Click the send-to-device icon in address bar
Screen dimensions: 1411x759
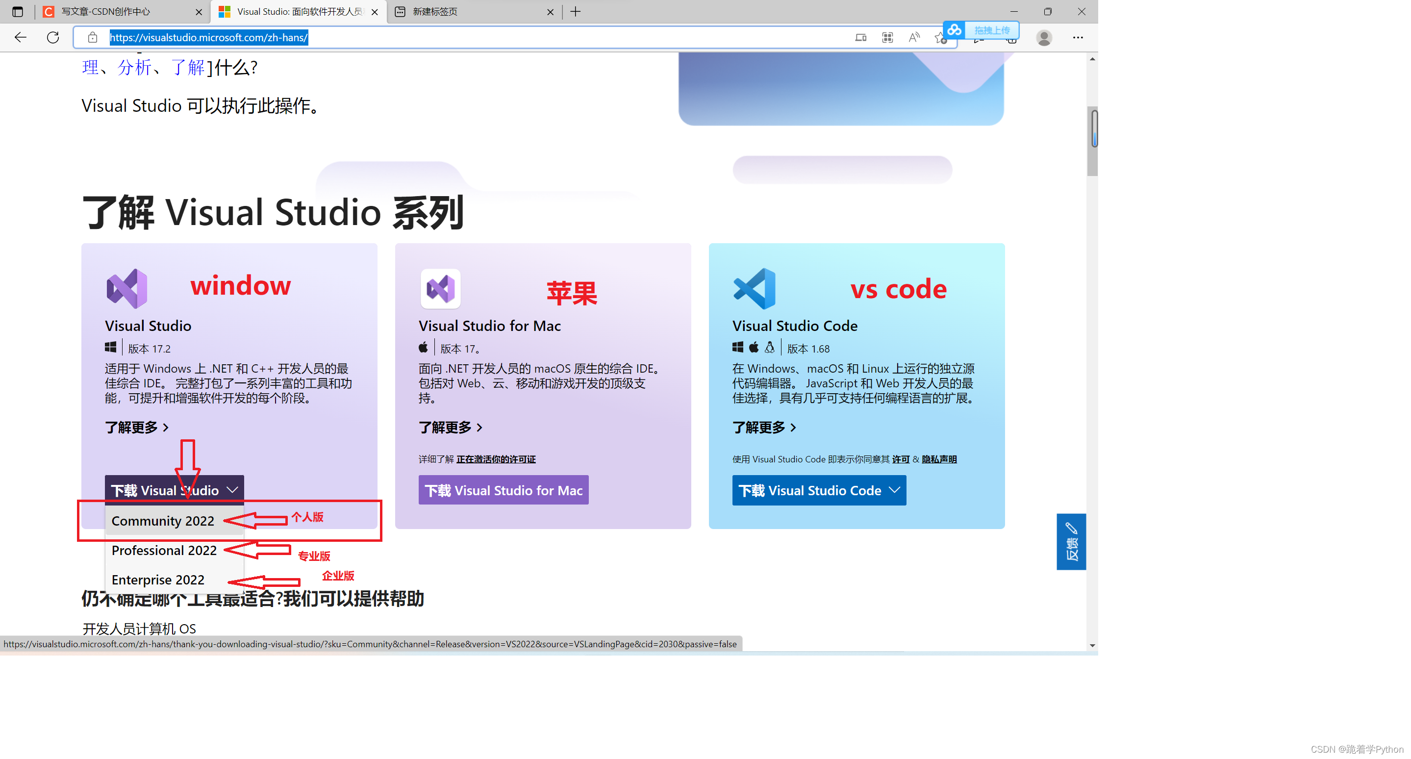pyautogui.click(x=861, y=37)
